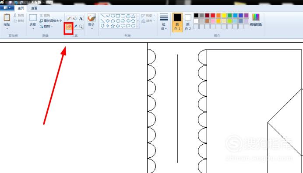303x173 pixels.
Task: Choose the Rounded rectangular callout shape
Action: click(123, 26)
